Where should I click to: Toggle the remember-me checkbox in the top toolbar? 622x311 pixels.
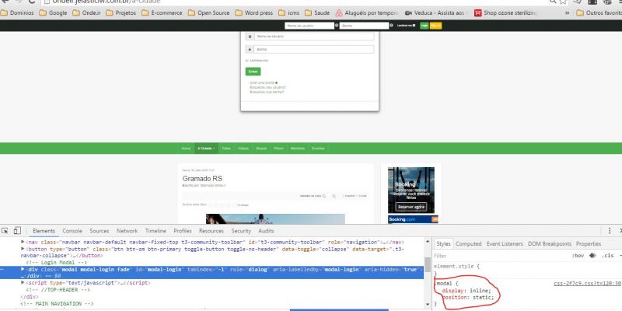coord(414,26)
